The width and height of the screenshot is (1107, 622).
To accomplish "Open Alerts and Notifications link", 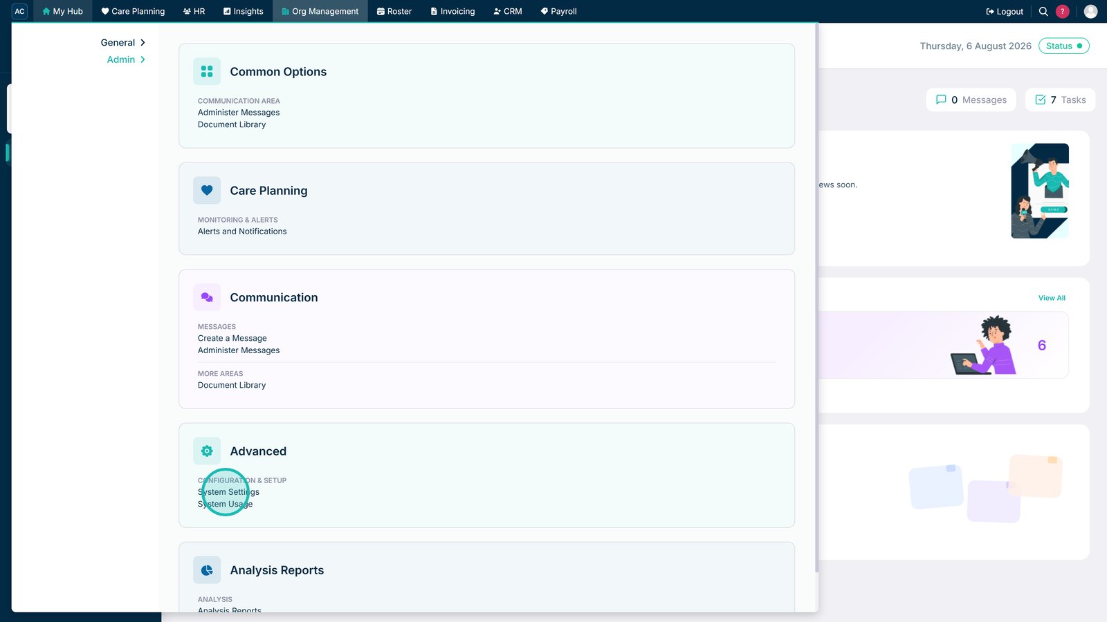I will click(242, 232).
